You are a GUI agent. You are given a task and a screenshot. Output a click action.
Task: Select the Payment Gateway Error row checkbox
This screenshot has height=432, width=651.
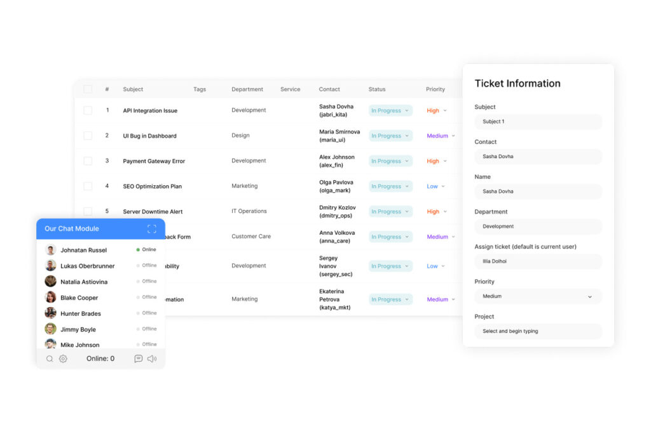coord(88,161)
